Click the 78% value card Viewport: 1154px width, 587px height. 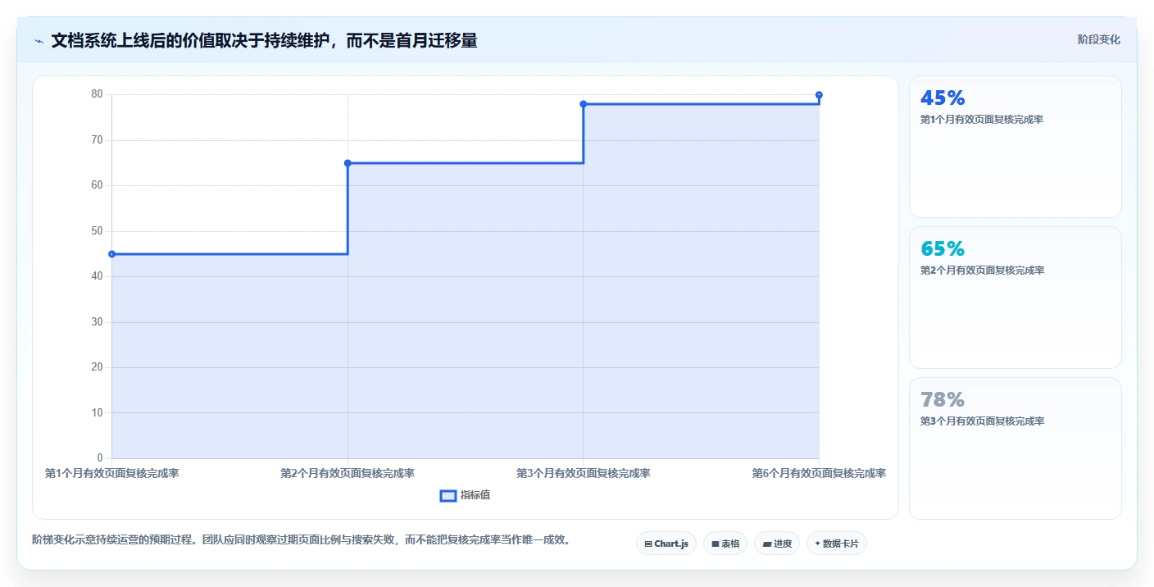click(1015, 448)
